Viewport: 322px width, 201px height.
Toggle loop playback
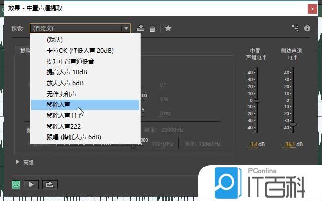coord(49,185)
